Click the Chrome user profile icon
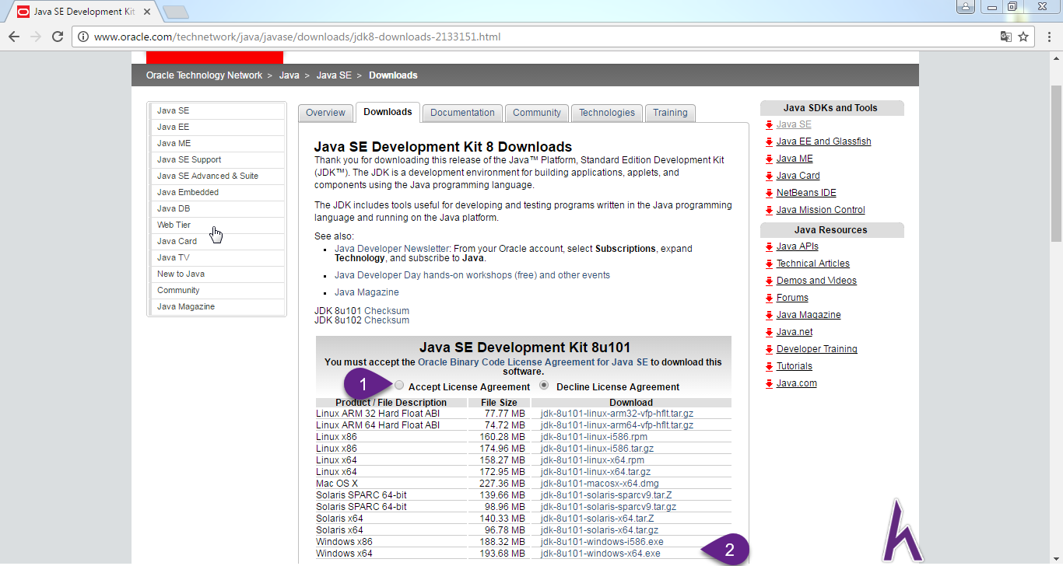 click(965, 7)
